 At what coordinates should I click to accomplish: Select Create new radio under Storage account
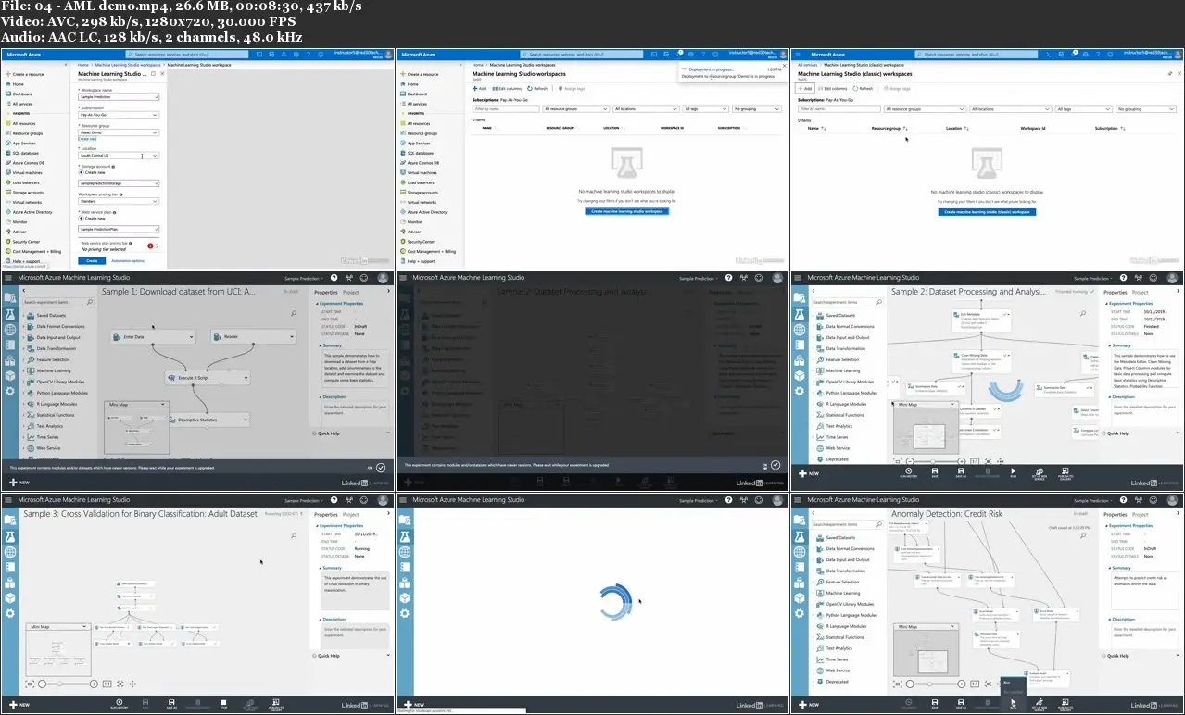click(82, 172)
